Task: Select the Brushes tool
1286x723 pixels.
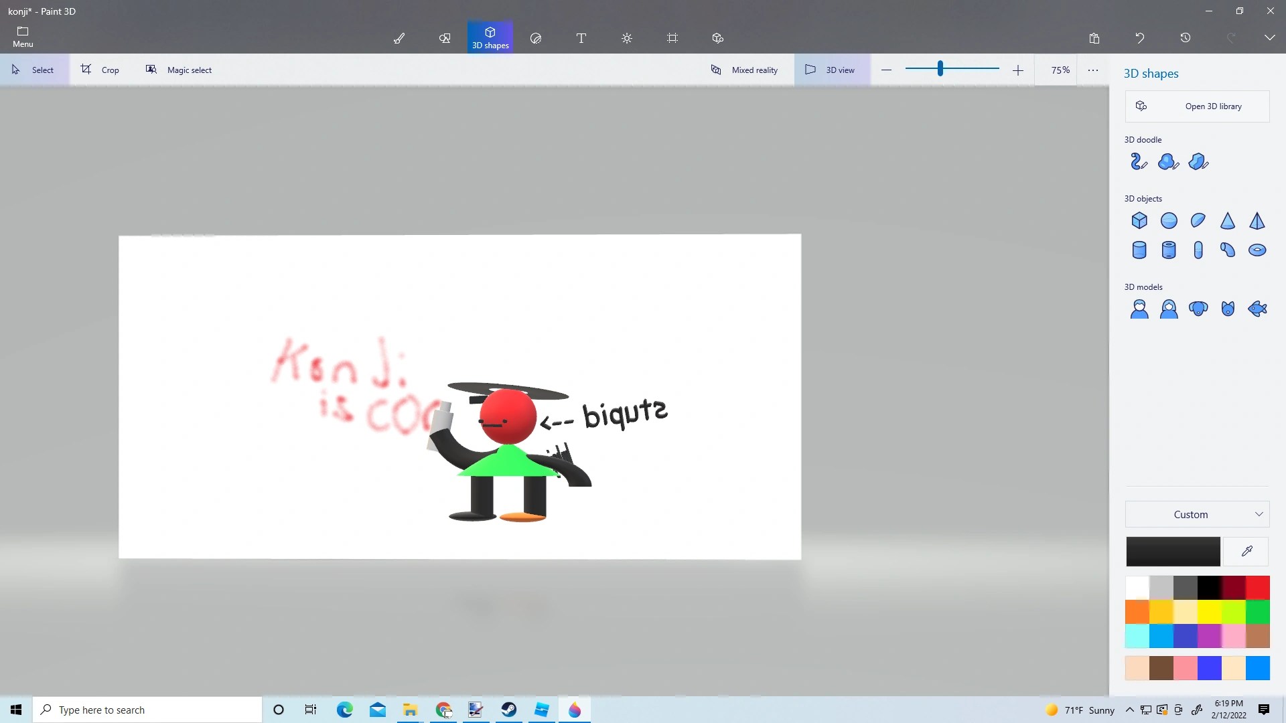Action: 399,38
